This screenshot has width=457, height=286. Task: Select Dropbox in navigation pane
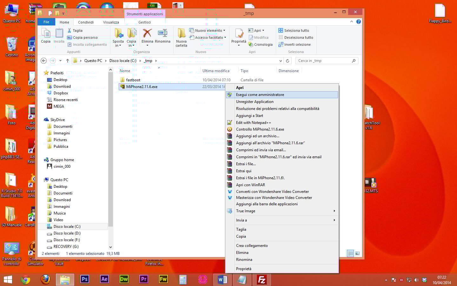point(61,93)
